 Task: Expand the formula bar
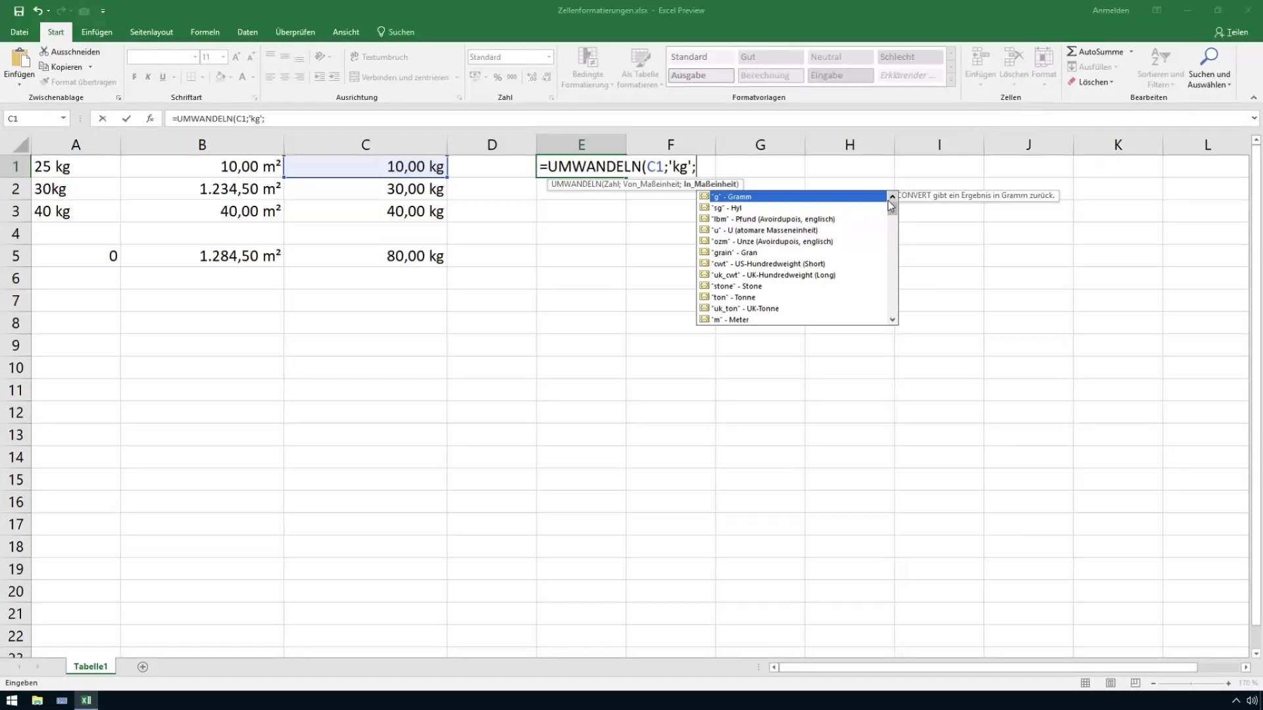(1254, 118)
